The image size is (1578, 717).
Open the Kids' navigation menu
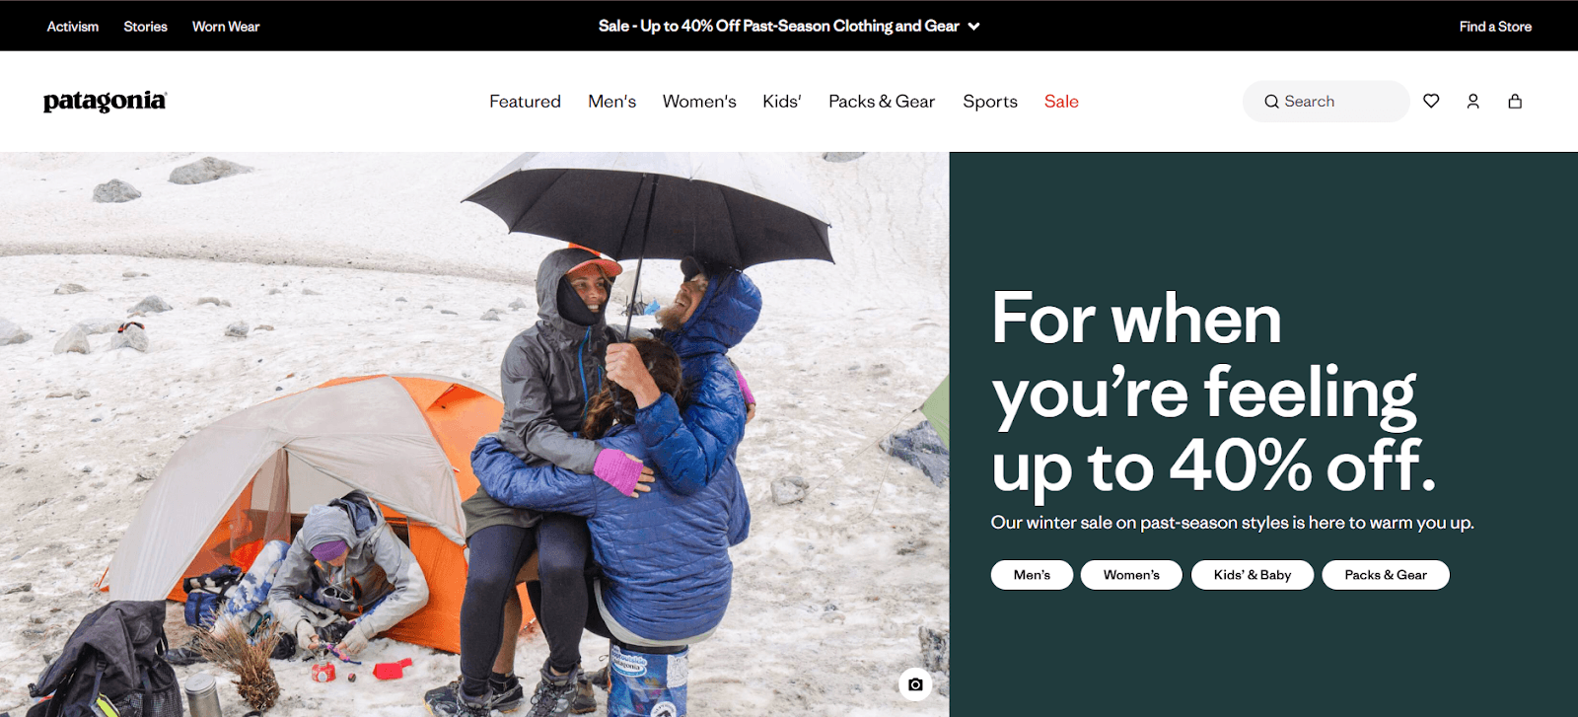[x=782, y=102]
